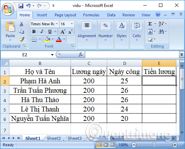Image resolution: width=185 pixels, height=149 pixels.
Task: Click the zoom slider handle
Action: click(154, 144)
